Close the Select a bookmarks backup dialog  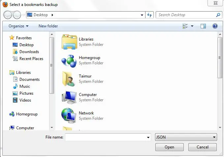coord(215,3)
